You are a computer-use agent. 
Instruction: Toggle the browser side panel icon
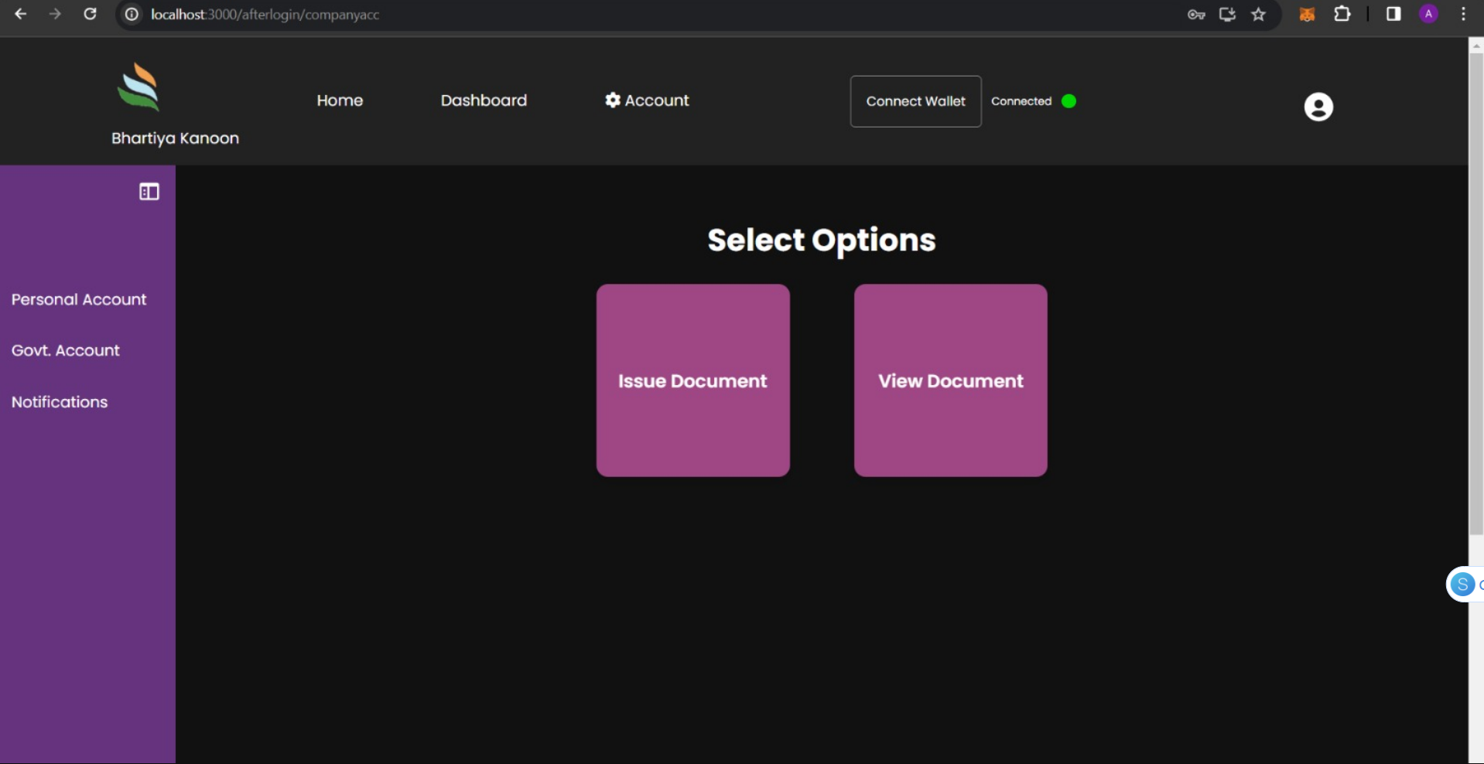tap(1393, 14)
